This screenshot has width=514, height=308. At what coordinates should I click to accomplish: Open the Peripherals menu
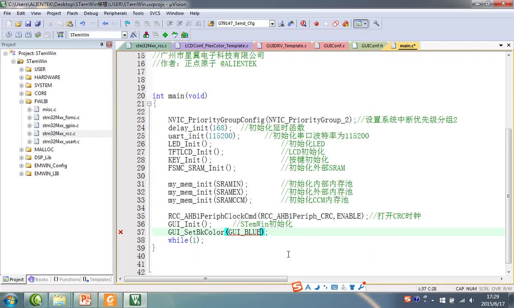[x=115, y=13]
